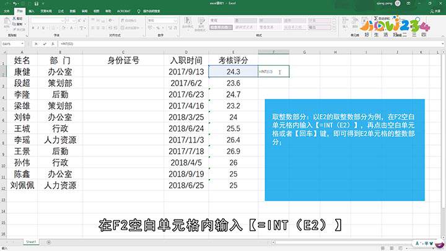Expand the formula bar with its right-end arrow
Viewport: 446px width, 251px height.
point(443,44)
